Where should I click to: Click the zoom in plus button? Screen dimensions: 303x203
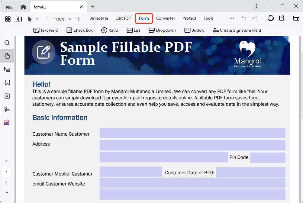79,19
